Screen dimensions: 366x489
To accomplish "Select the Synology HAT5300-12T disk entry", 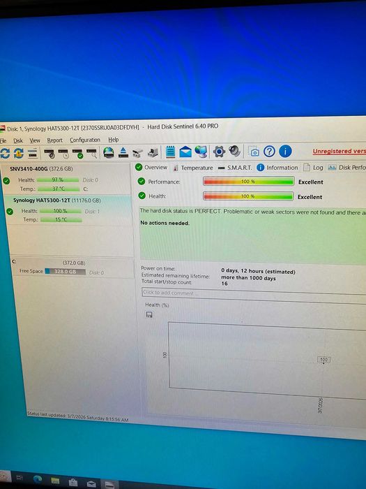I will click(68, 210).
